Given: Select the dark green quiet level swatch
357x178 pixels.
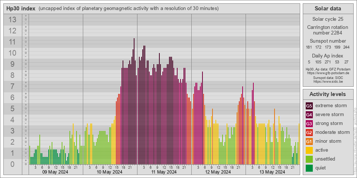Looking at the screenshot, I should coord(309,168).
